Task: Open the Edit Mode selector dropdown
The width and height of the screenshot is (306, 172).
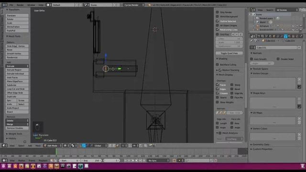Action: pyautogui.click(x=53, y=146)
